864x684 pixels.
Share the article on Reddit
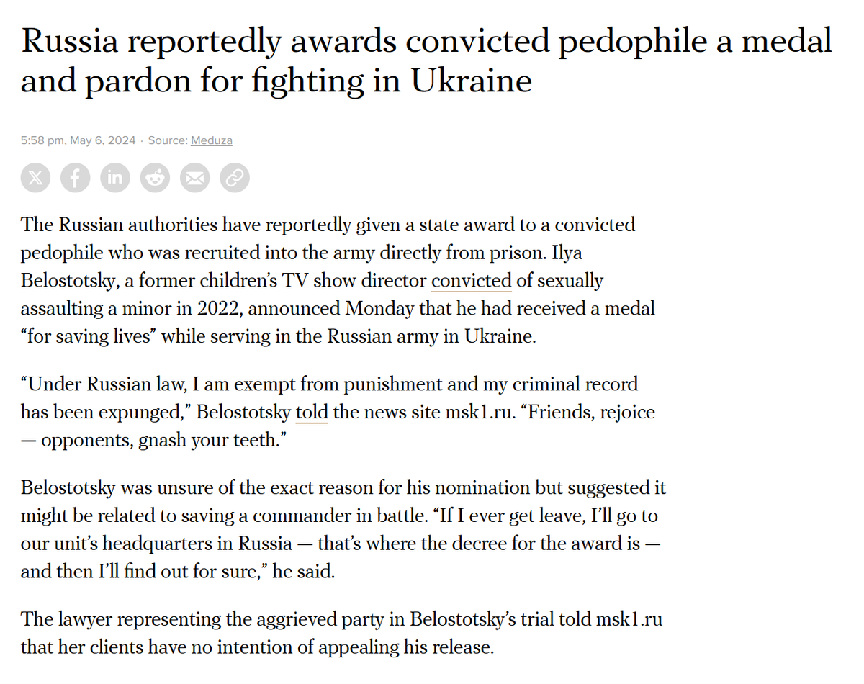[155, 178]
